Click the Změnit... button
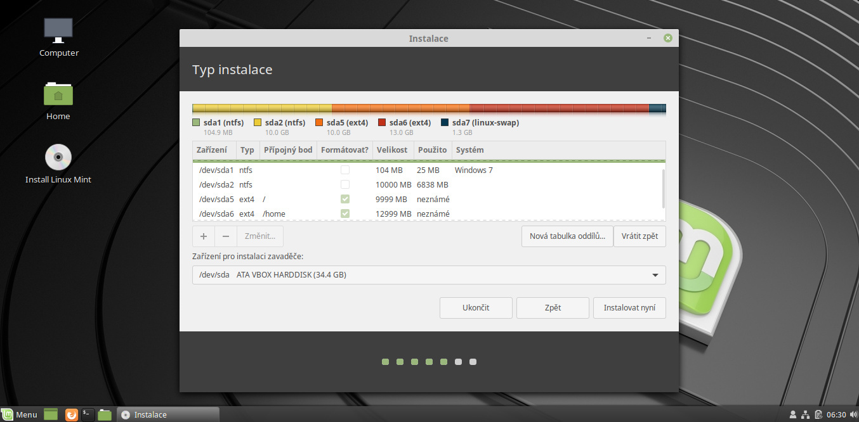The height and width of the screenshot is (422, 859). [x=260, y=236]
